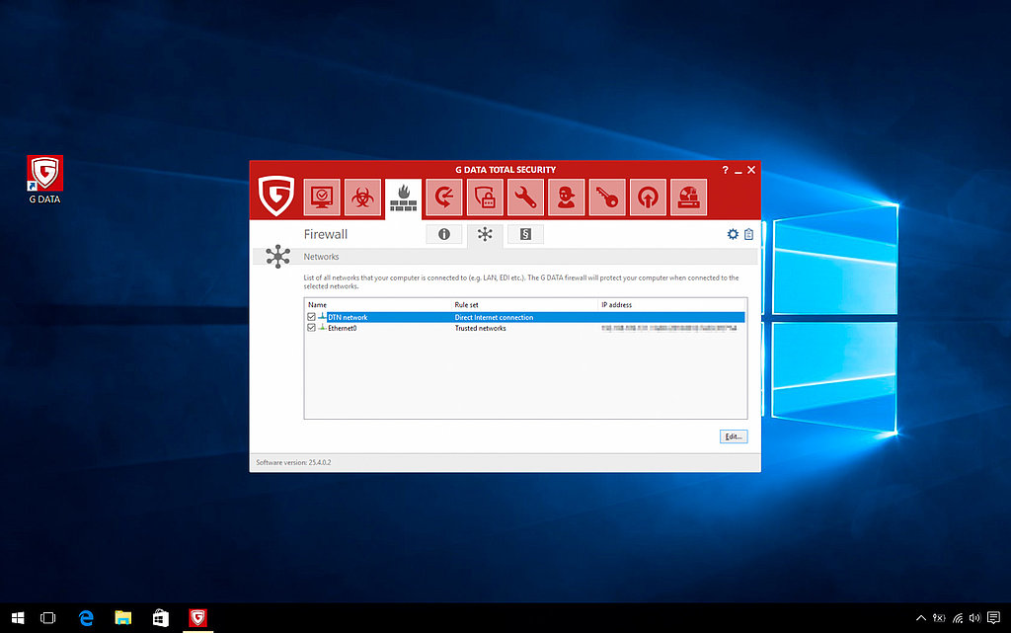
Task: Open the Security Center monitor icon
Action: pyautogui.click(x=322, y=198)
